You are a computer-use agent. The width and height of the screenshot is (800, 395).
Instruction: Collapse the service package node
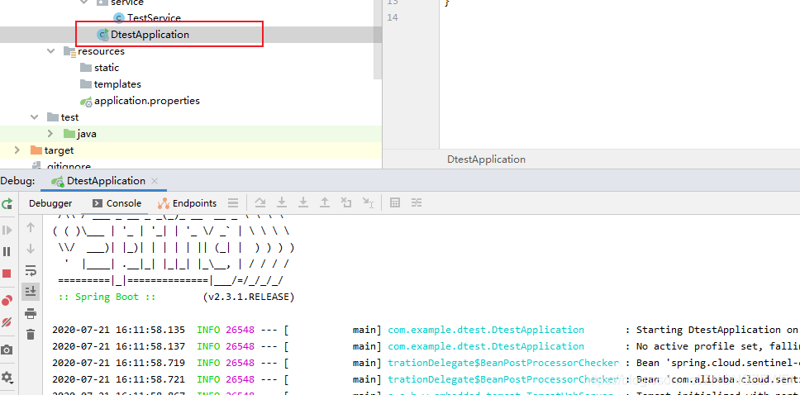coord(84,2)
